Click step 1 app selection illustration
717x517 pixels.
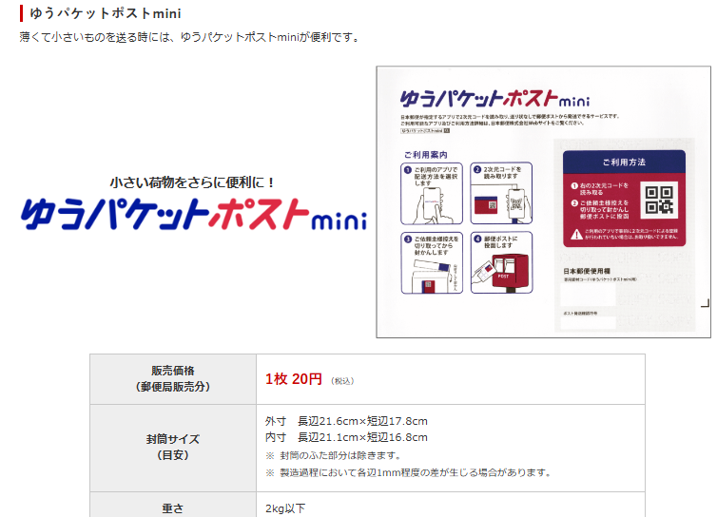[x=432, y=193]
